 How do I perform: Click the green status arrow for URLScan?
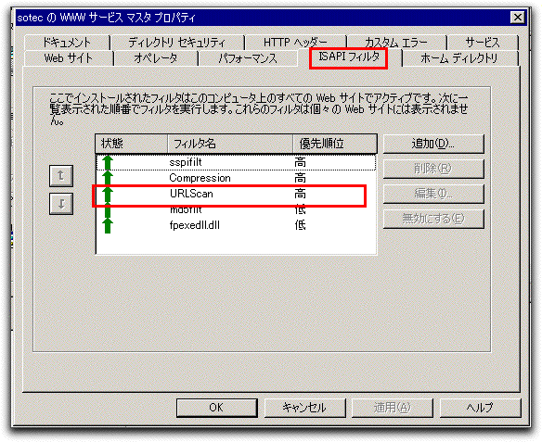(108, 194)
